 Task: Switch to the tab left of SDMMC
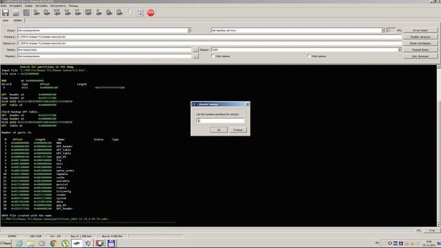coord(6,21)
